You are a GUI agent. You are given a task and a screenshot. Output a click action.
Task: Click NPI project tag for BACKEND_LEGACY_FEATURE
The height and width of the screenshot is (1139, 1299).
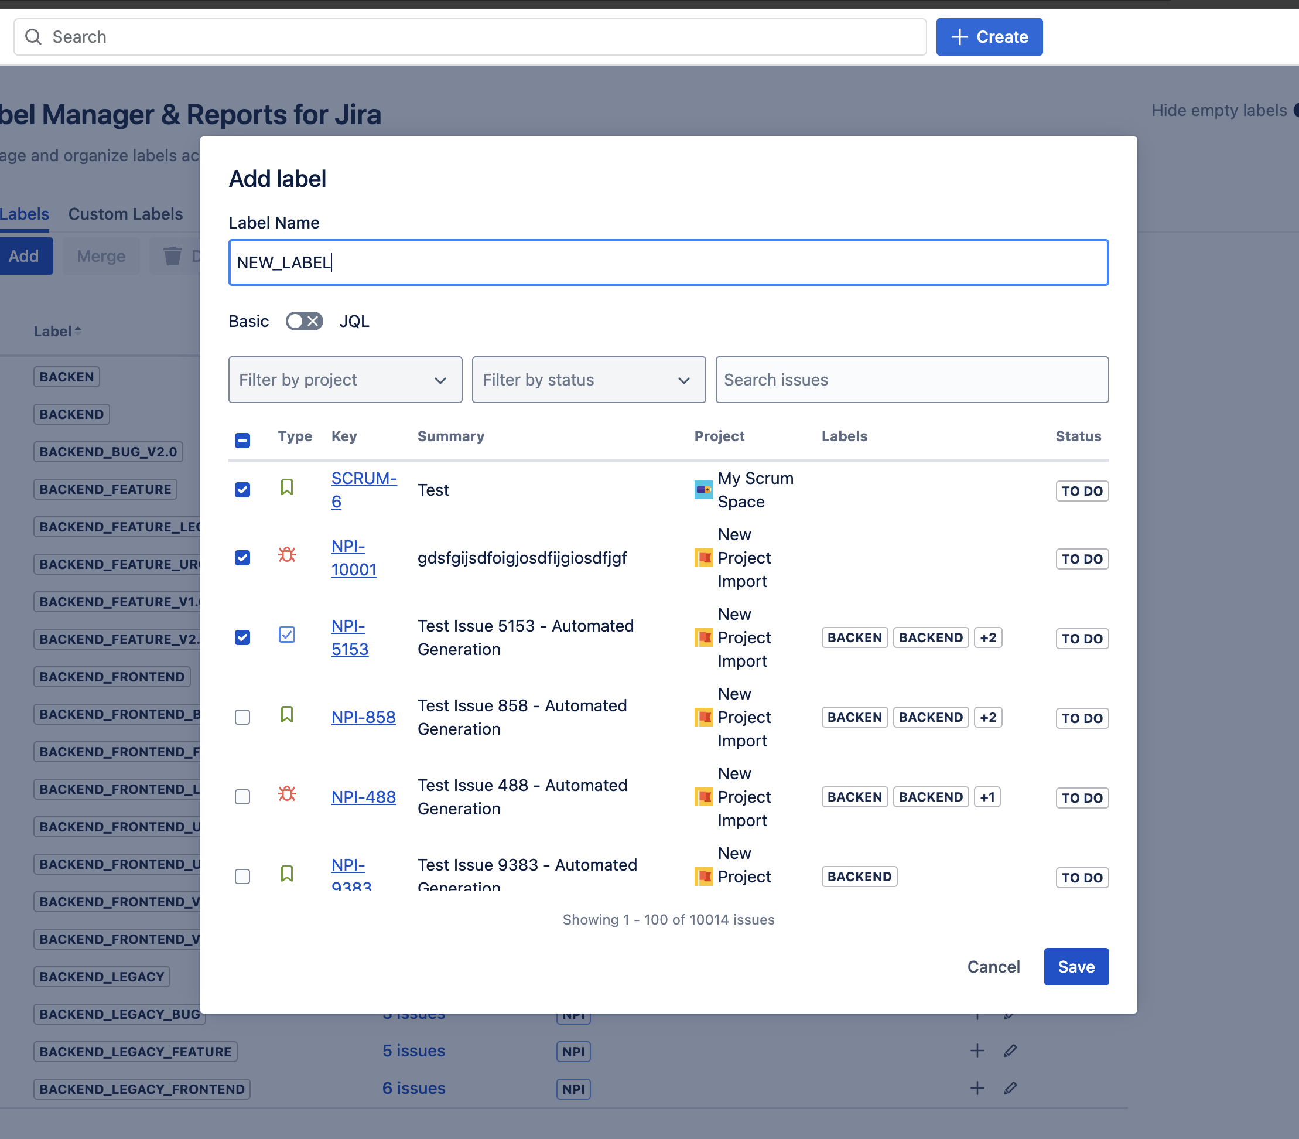[x=573, y=1051]
